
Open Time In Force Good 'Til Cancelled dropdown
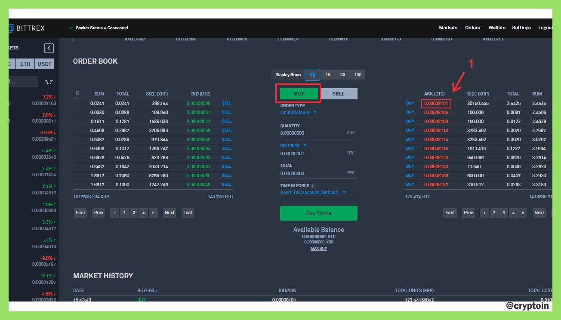pos(313,192)
